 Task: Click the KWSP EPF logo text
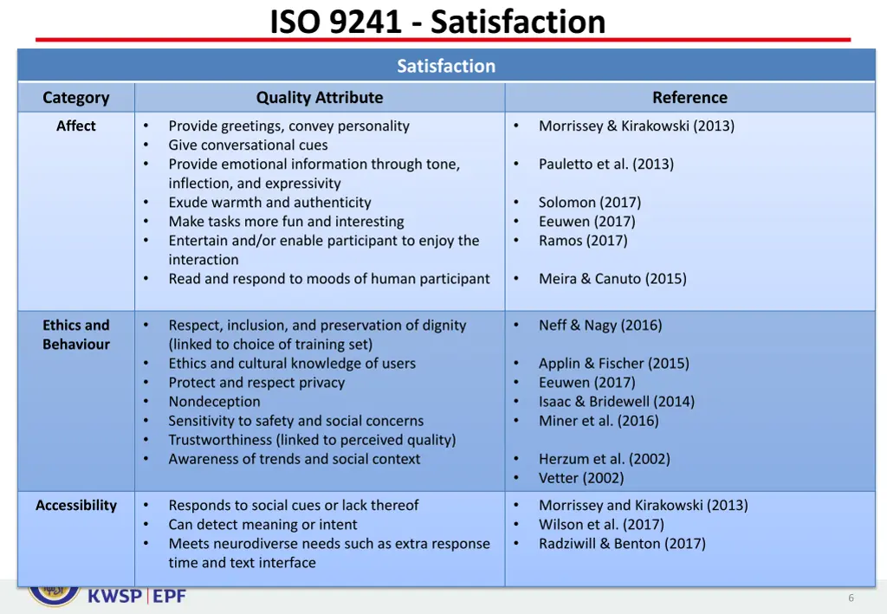pos(136,596)
